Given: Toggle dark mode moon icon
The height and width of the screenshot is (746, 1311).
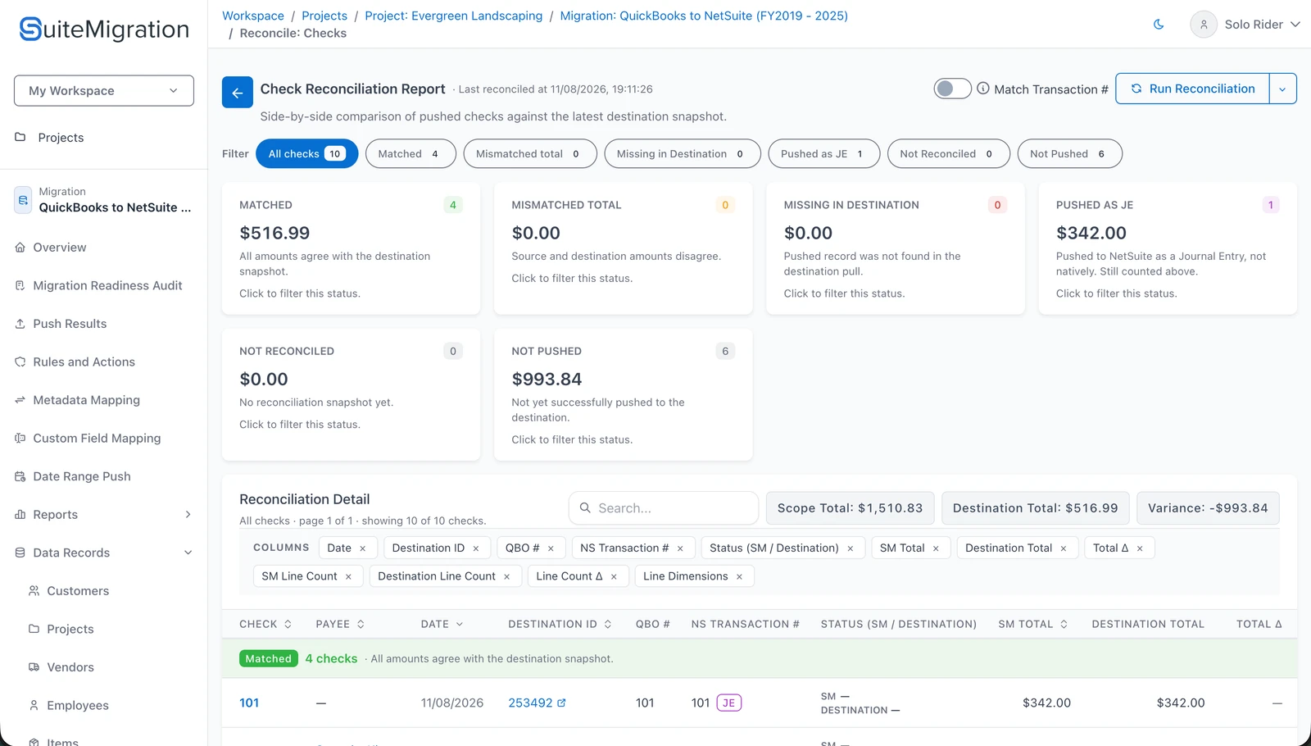Looking at the screenshot, I should 1159,25.
